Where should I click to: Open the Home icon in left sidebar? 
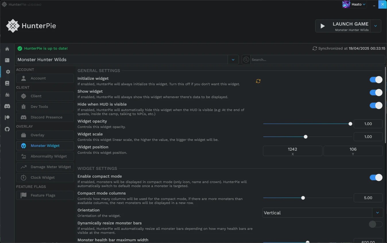coord(7,49)
